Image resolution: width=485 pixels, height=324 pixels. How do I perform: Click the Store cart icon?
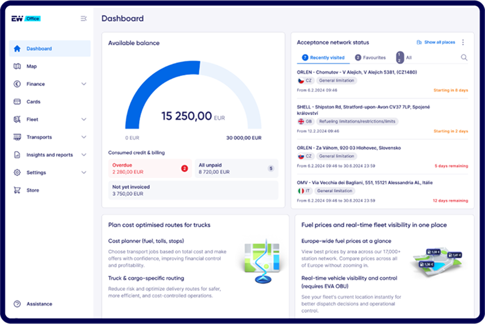(17, 190)
